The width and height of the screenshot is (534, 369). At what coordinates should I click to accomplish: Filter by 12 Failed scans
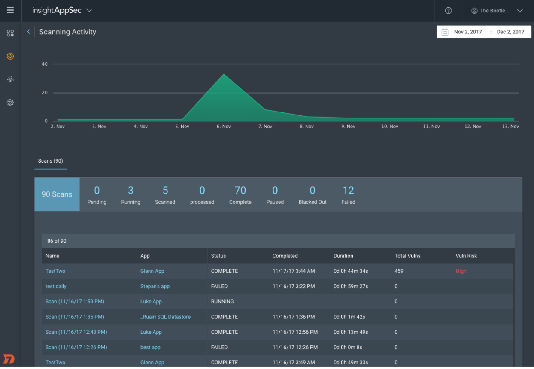(348, 194)
